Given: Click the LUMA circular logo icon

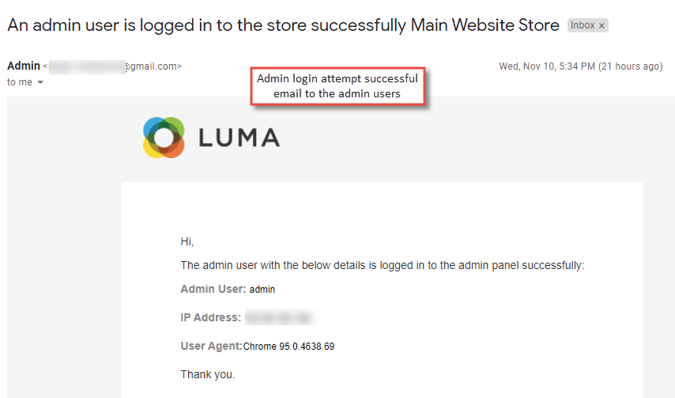Looking at the screenshot, I should tap(164, 138).
